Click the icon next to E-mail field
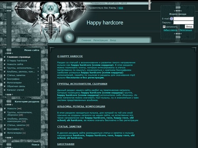 171,19
